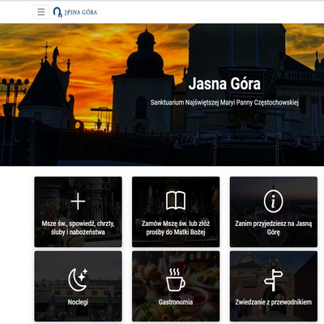Click the cross icon for Msze św.
Screen dimensions: 324x324
tap(78, 201)
